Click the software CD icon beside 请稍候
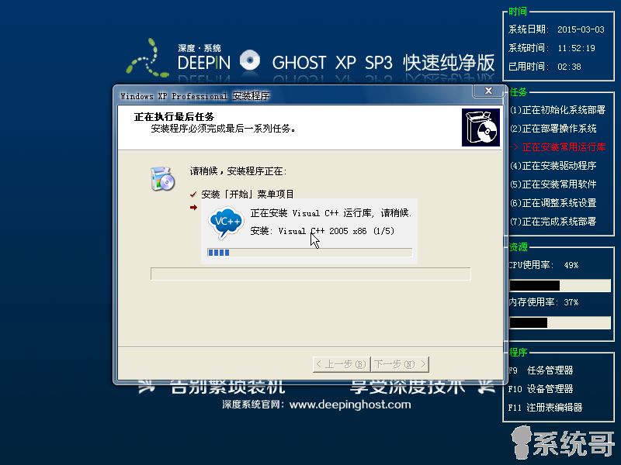621x465 pixels. pos(162,179)
